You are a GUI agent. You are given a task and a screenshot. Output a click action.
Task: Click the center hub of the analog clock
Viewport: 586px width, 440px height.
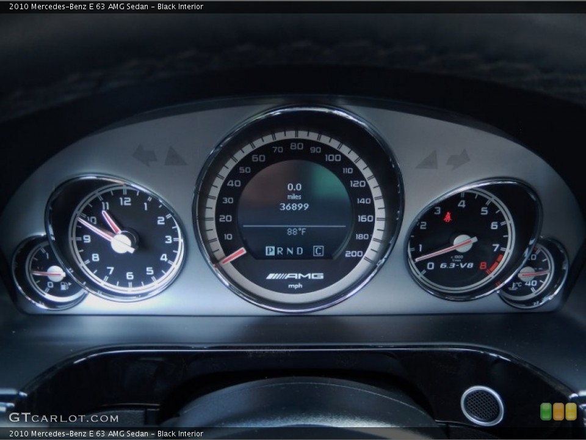[x=123, y=242]
